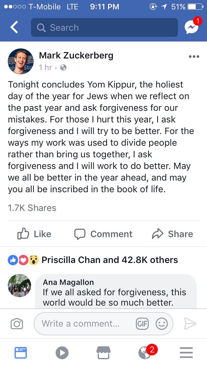Tap the send arrow icon

click(190, 323)
